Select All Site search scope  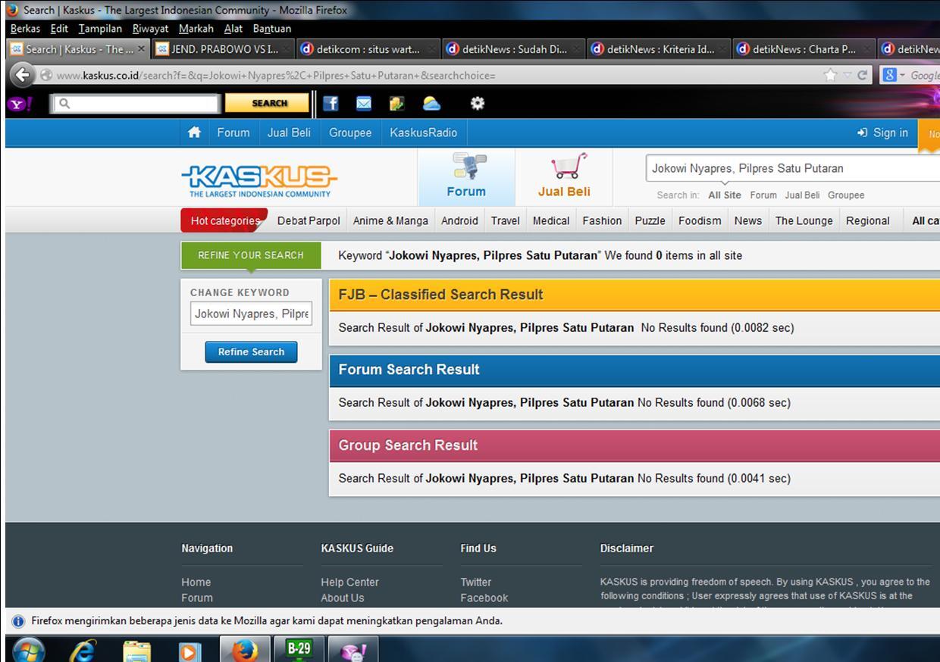pos(725,195)
